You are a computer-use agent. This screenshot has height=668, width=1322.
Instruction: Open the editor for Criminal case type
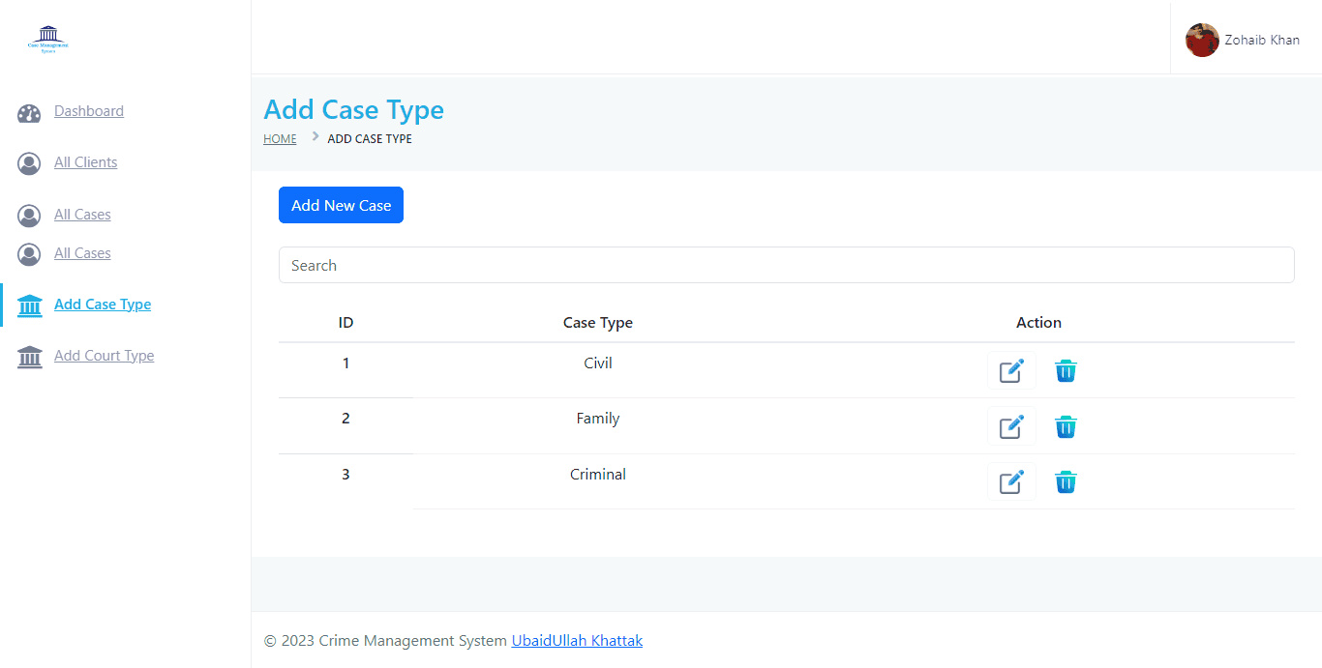1010,481
